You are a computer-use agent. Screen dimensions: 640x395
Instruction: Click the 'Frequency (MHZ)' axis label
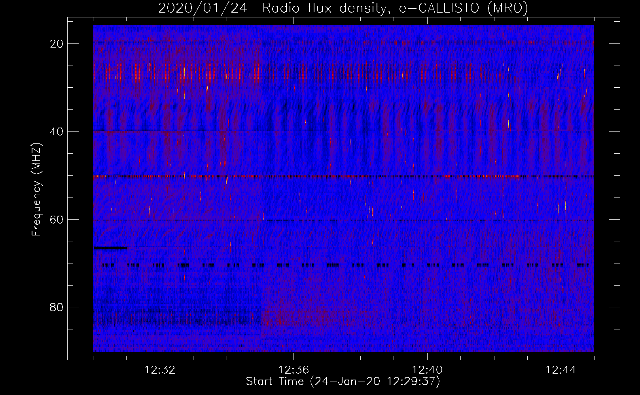[x=36, y=190]
